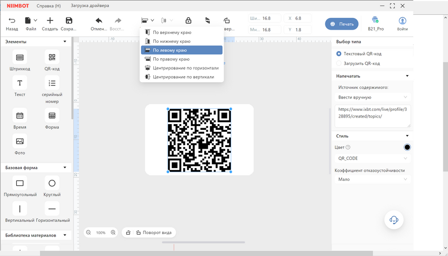Expand the Мало error correction dropdown
This screenshot has height=256, width=448.
click(373, 179)
